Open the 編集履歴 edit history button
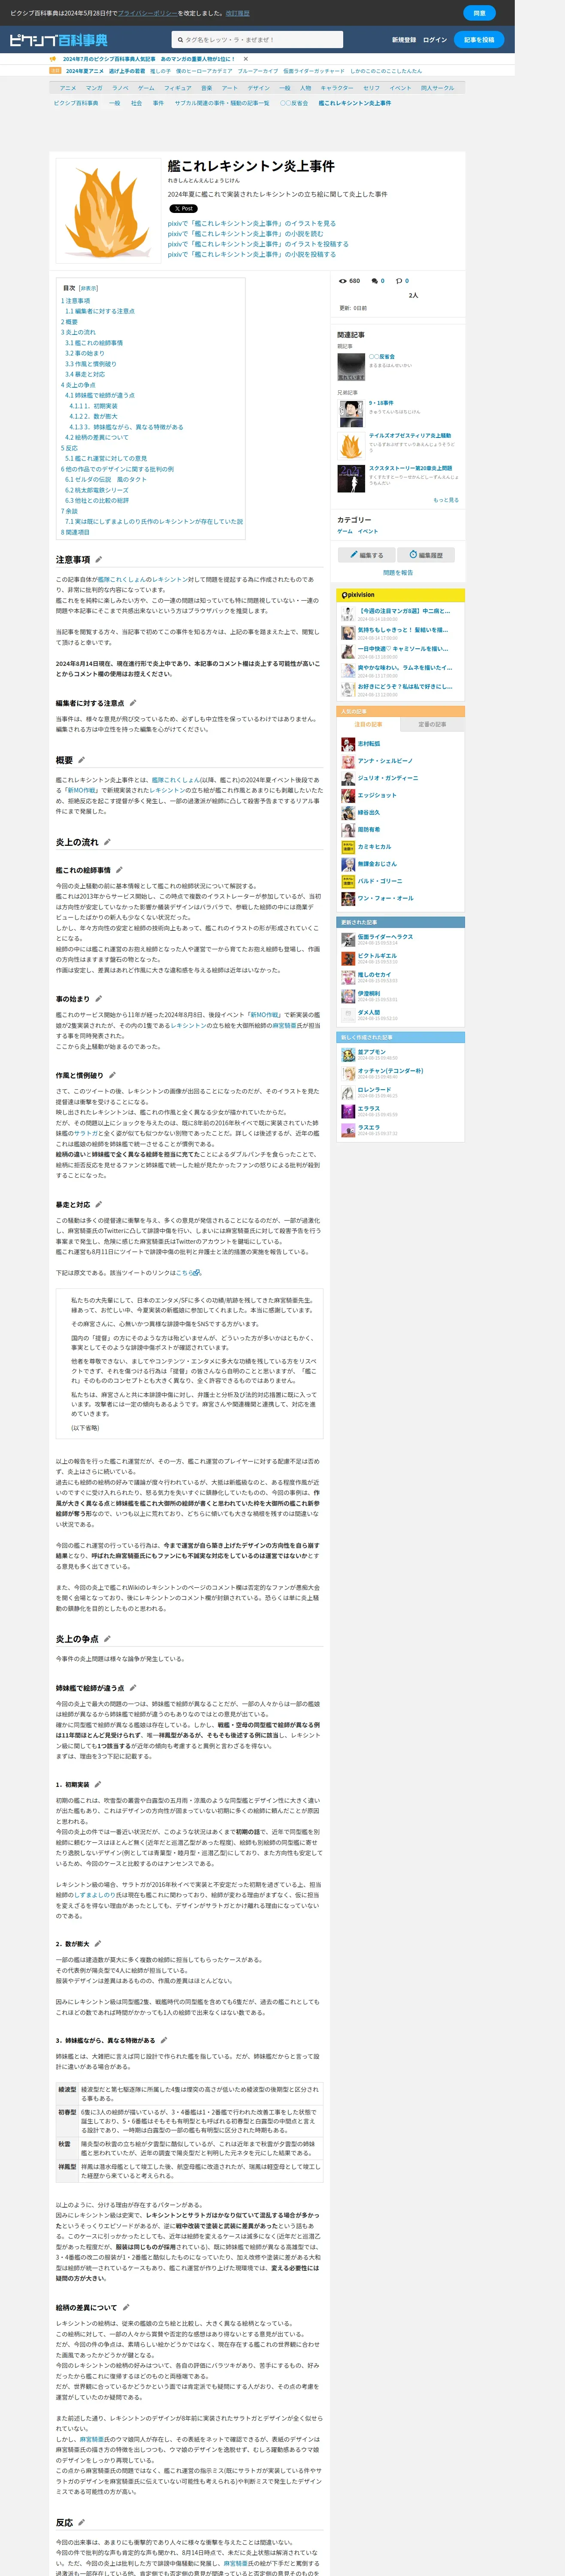The width and height of the screenshot is (565, 2576). (x=426, y=555)
